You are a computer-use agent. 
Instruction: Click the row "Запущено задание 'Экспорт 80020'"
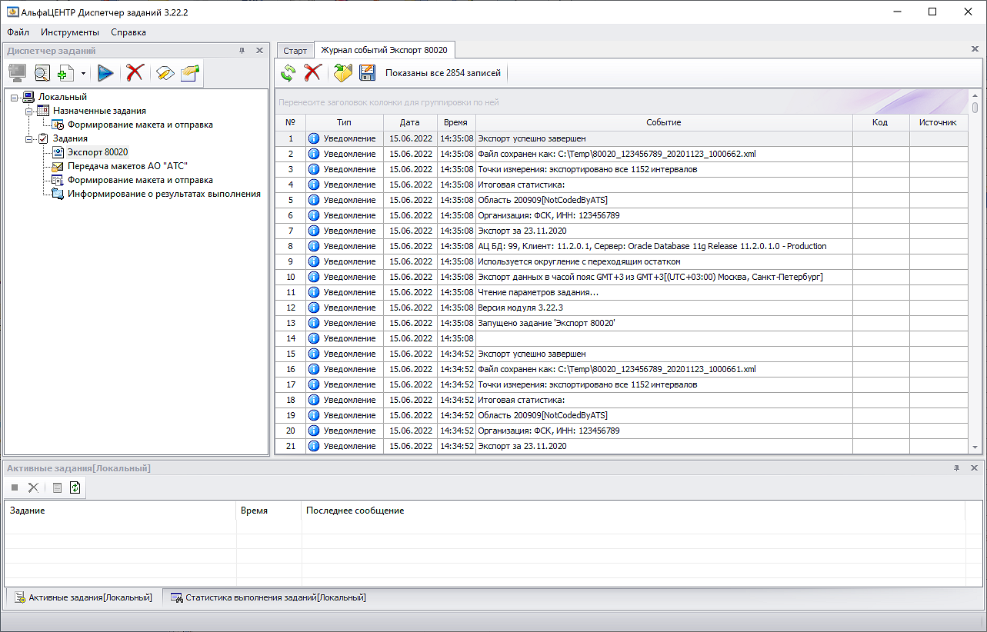click(622, 323)
